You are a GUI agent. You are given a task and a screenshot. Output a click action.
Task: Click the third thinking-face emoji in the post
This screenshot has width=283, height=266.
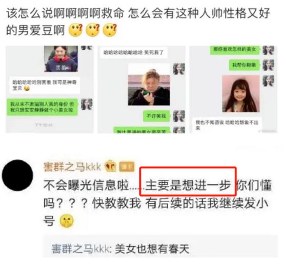pyautogui.click(x=110, y=30)
